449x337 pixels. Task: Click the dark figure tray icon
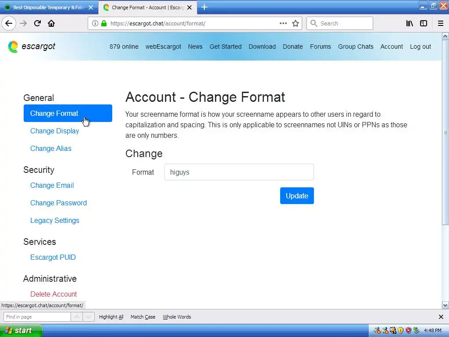(x=393, y=331)
